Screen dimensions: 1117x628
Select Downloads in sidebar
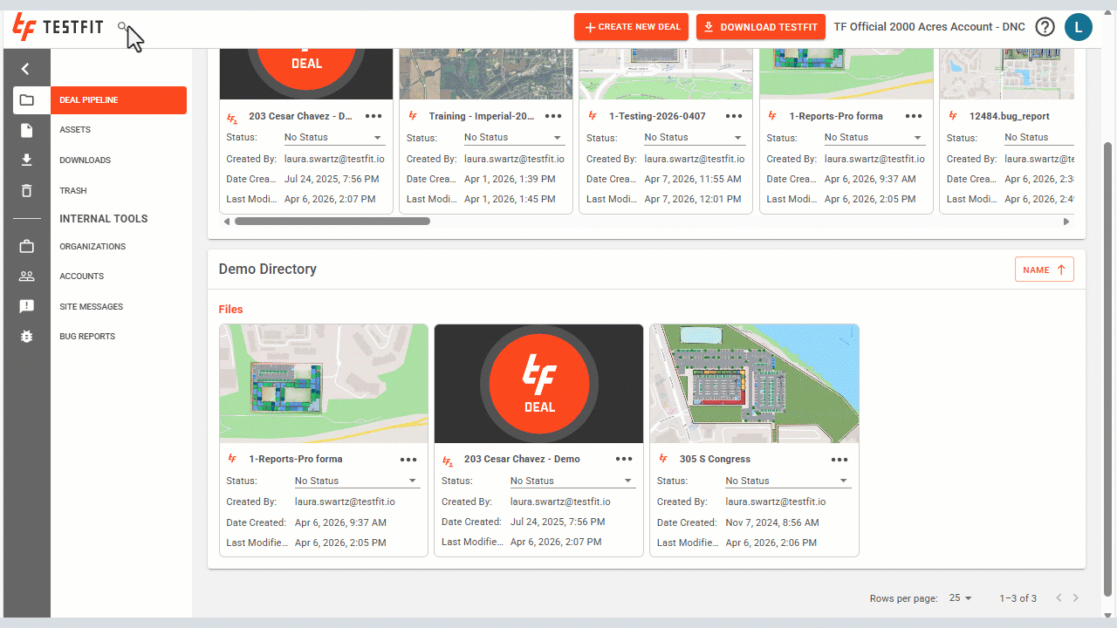point(85,160)
